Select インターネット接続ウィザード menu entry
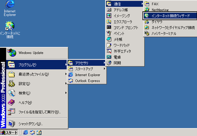Viewport: 197px width, 136px height. [x=170, y=16]
